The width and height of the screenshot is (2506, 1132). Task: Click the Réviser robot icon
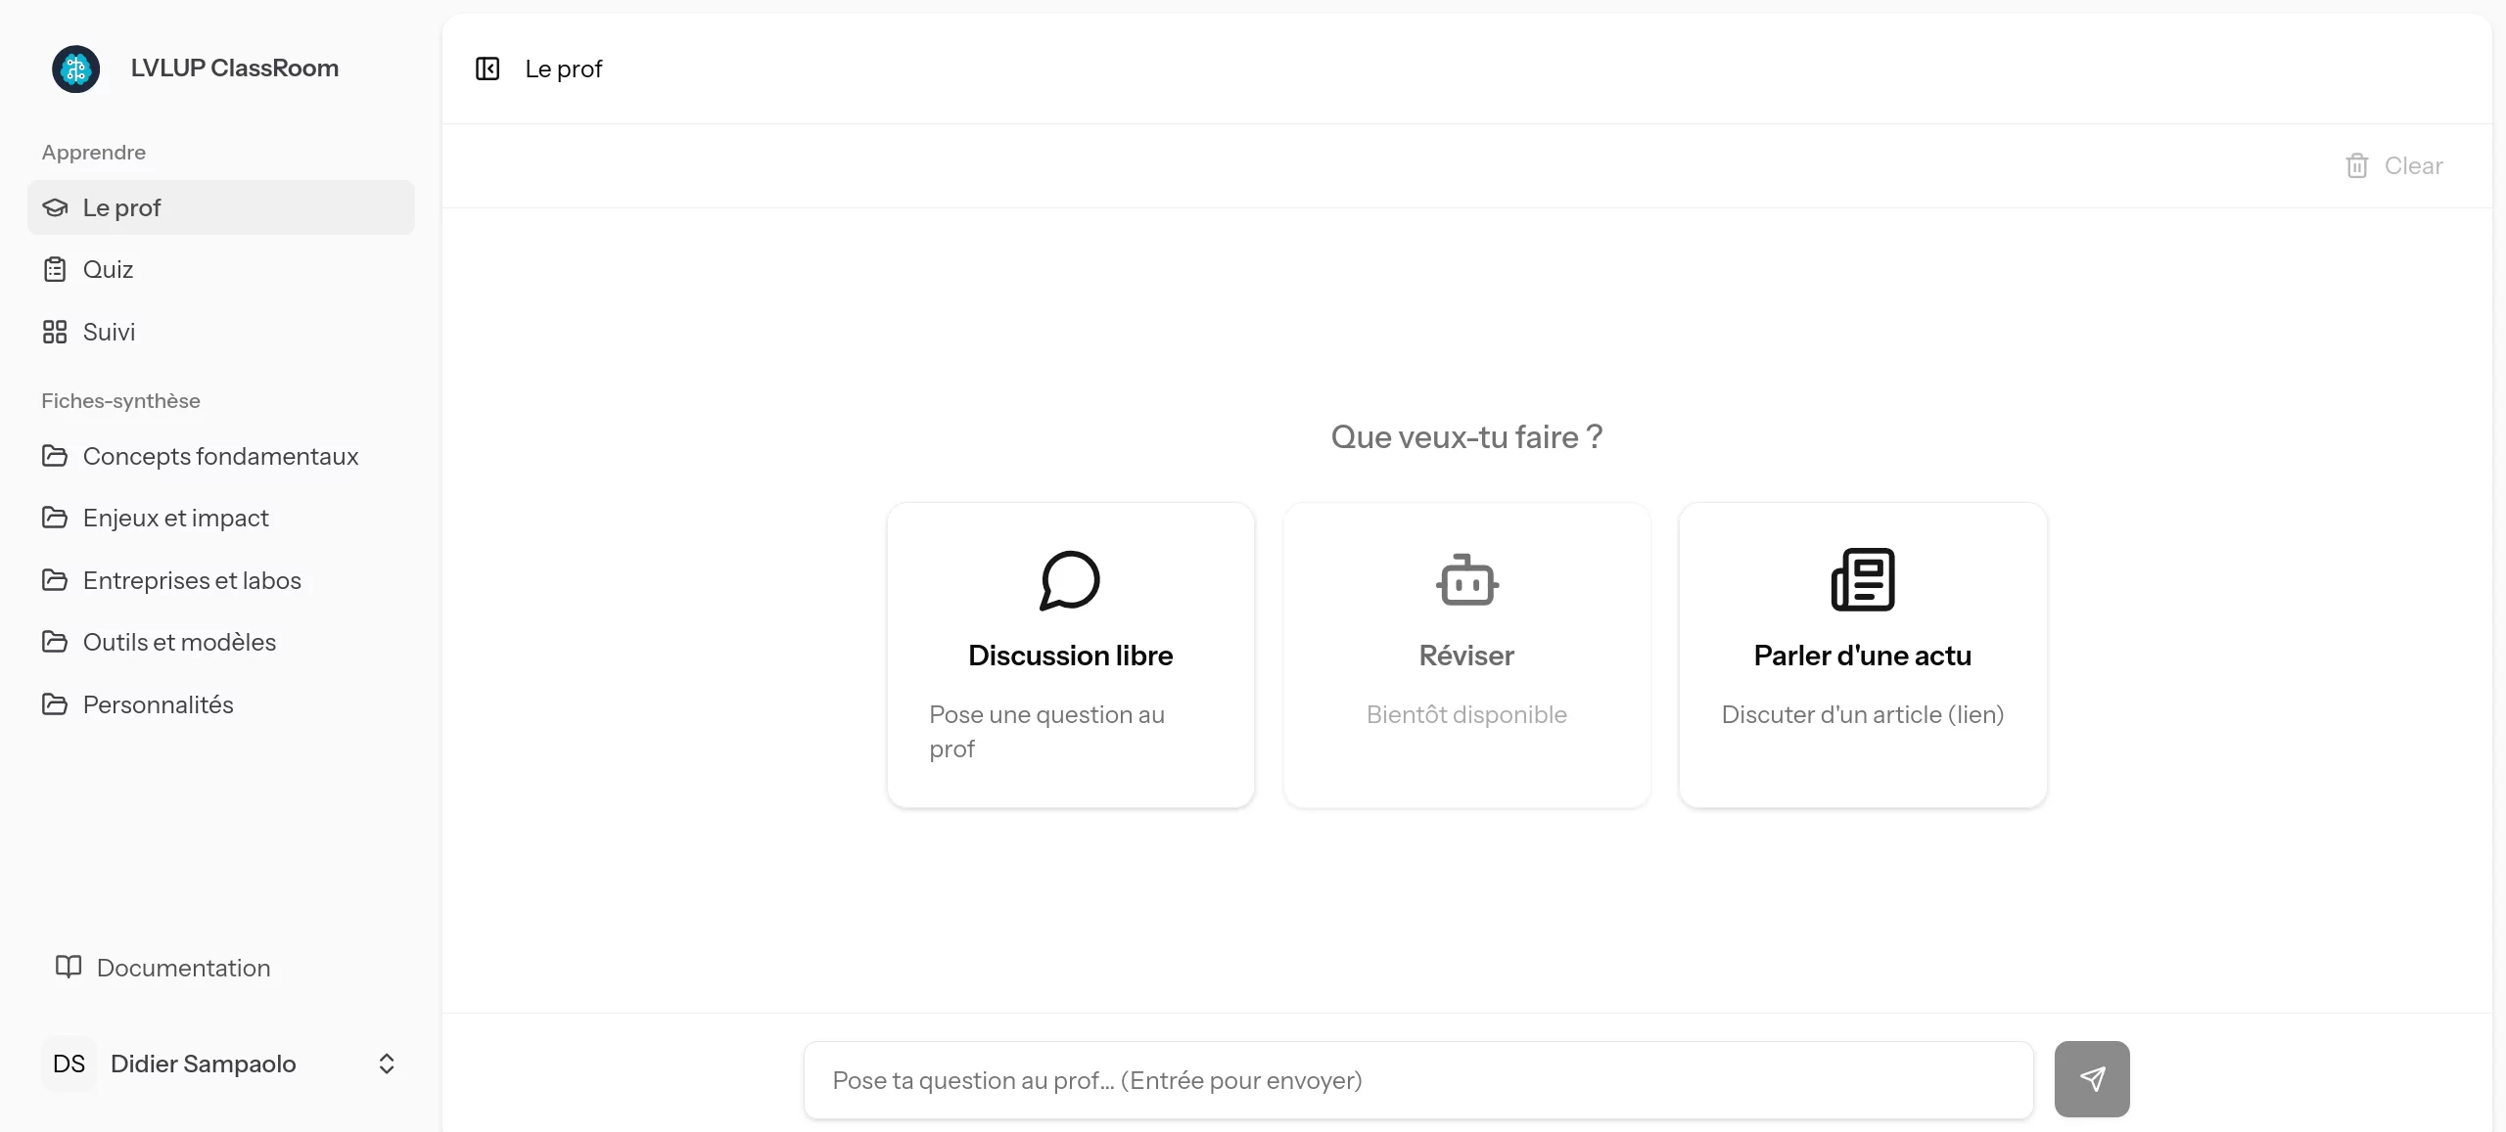coord(1466,580)
